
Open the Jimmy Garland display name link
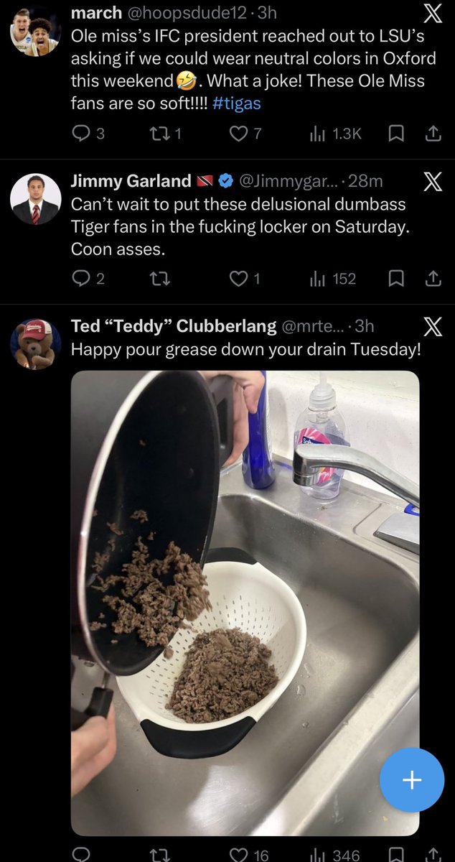pyautogui.click(x=131, y=181)
